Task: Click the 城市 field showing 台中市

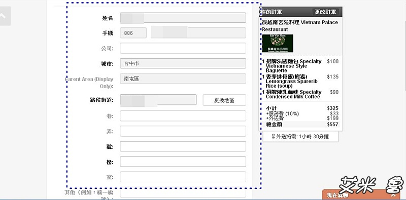Action: pyautogui.click(x=183, y=63)
